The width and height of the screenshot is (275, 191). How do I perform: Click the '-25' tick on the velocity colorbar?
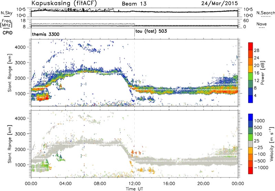click(x=258, y=147)
